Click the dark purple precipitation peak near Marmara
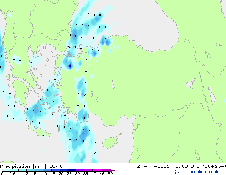226x175 pixels. (x=70, y=66)
